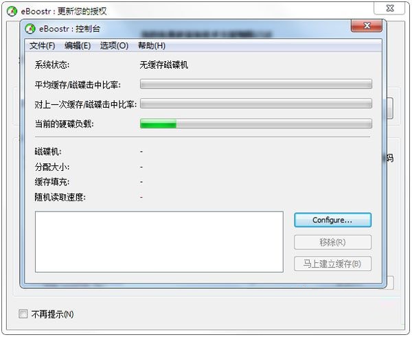Image resolution: width=412 pixels, height=337 pixels.
Task: Open the 文件(F) menu
Action: [42, 46]
